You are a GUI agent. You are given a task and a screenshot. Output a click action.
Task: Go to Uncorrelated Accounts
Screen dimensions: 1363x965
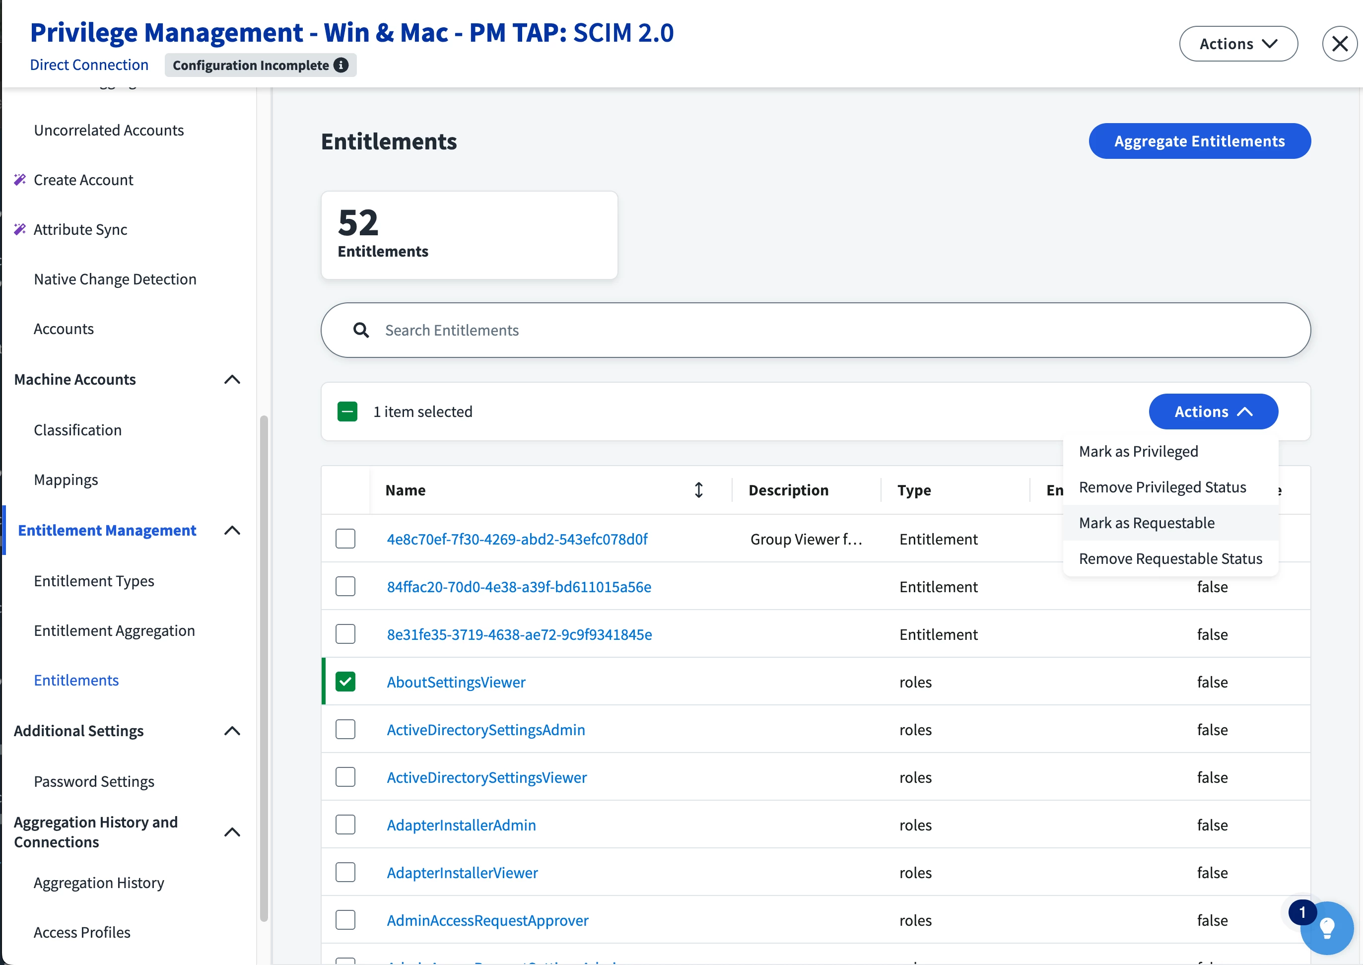click(x=109, y=130)
